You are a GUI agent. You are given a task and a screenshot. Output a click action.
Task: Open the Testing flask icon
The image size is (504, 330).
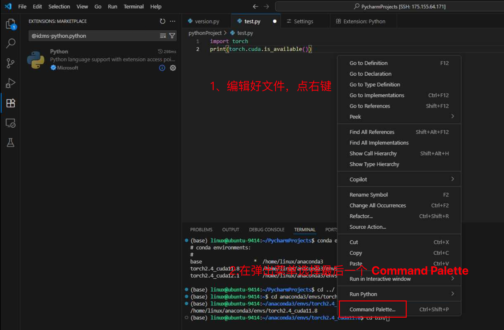[x=10, y=143]
